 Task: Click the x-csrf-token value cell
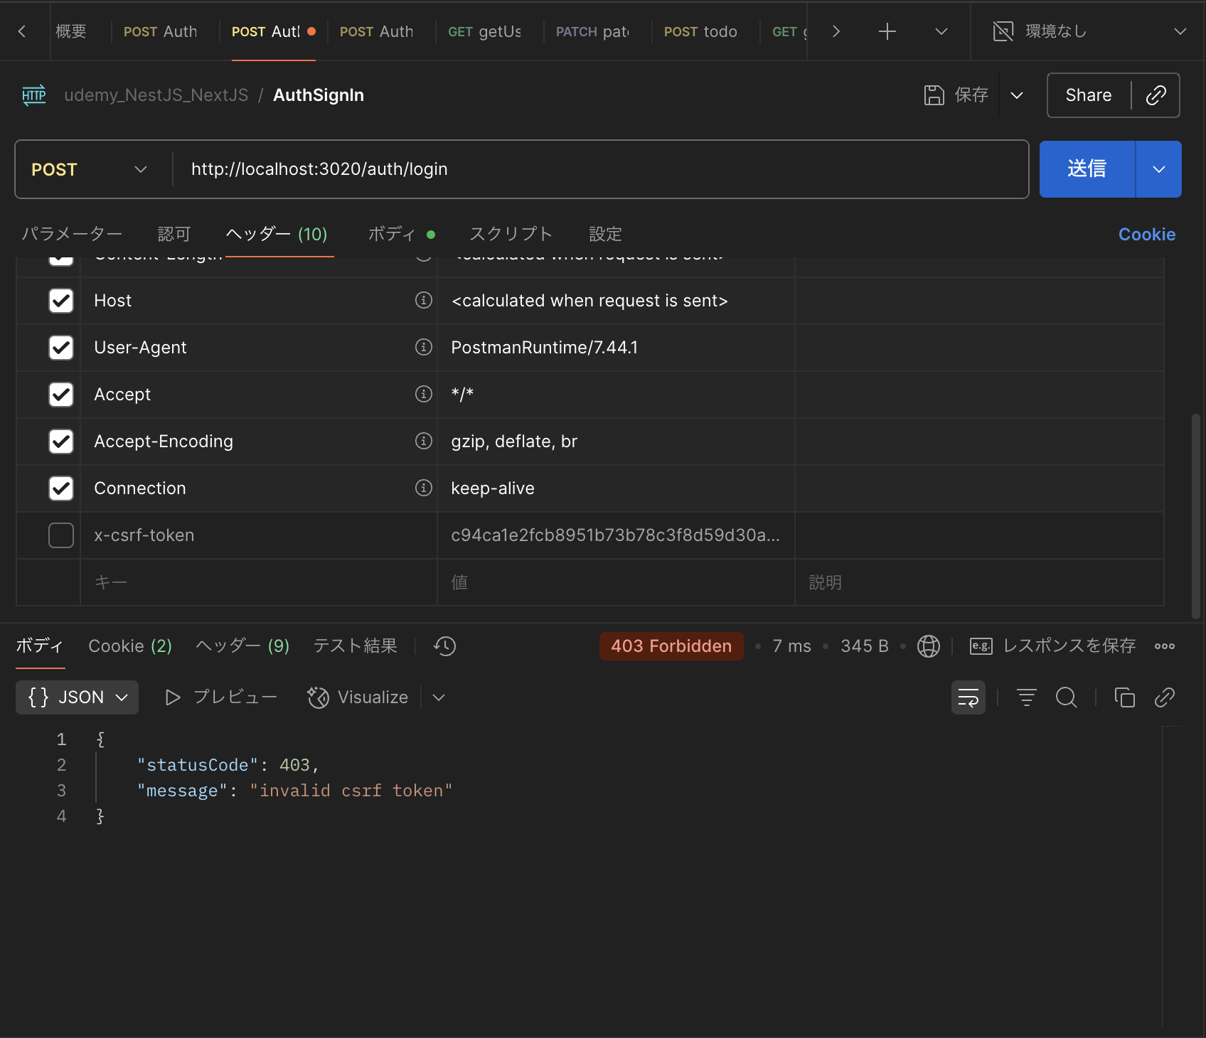tap(616, 535)
